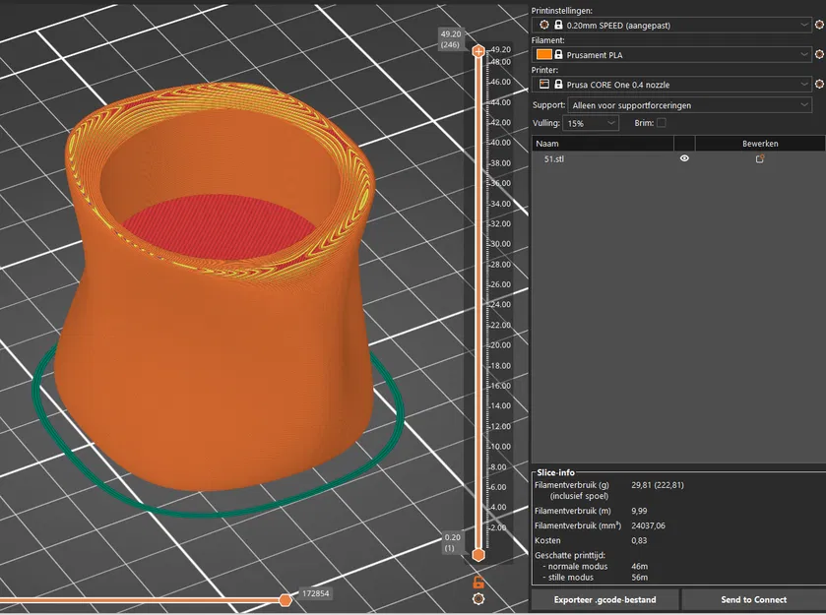826x615 pixels.
Task: Open printer settings cog beside Prusa CORE One
Action: pos(821,85)
